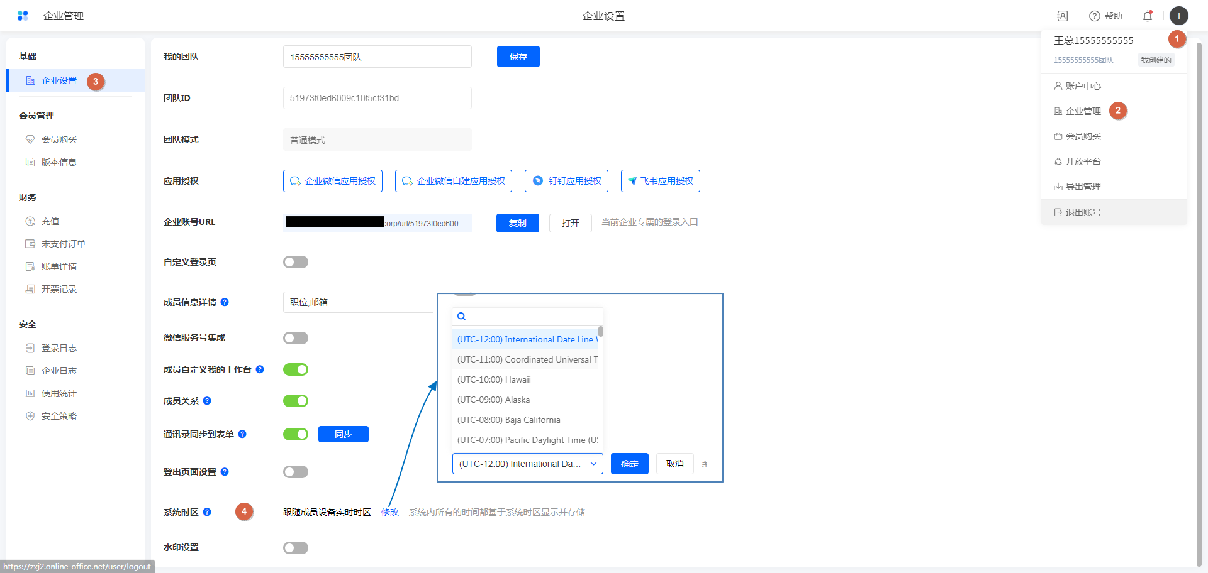The width and height of the screenshot is (1208, 573).
Task: Click the user avatar icon top right
Action: [x=1179, y=16]
